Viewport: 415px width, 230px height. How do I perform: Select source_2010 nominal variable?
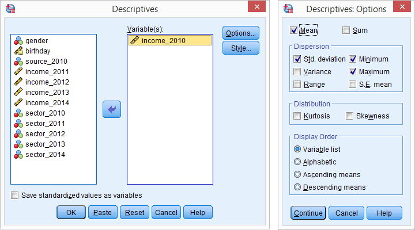pos(46,62)
